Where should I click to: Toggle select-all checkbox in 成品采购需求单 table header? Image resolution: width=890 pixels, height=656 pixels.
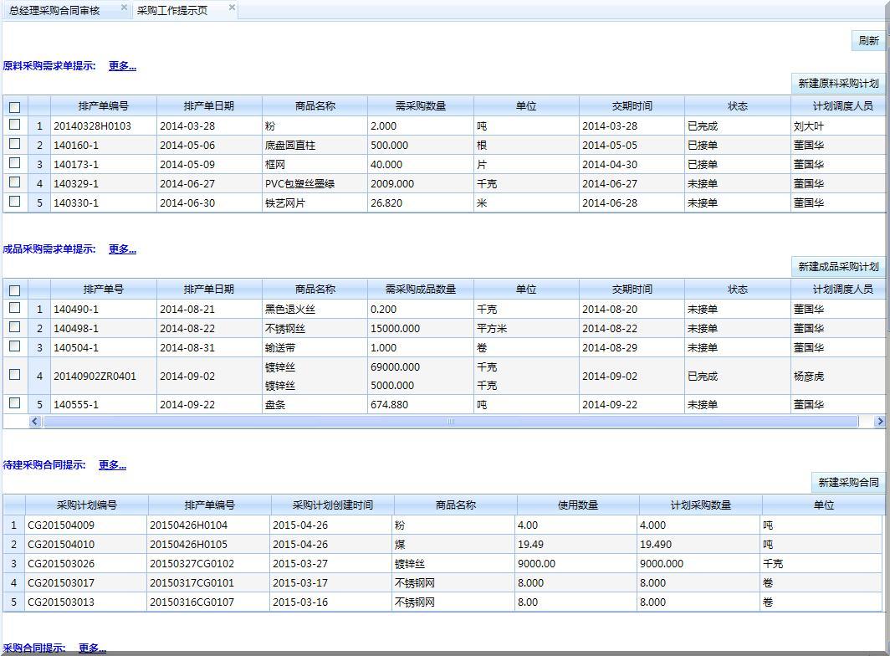pos(14,290)
